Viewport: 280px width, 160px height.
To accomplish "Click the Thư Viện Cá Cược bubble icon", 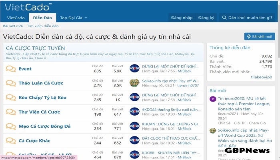I will click(x=11, y=112).
